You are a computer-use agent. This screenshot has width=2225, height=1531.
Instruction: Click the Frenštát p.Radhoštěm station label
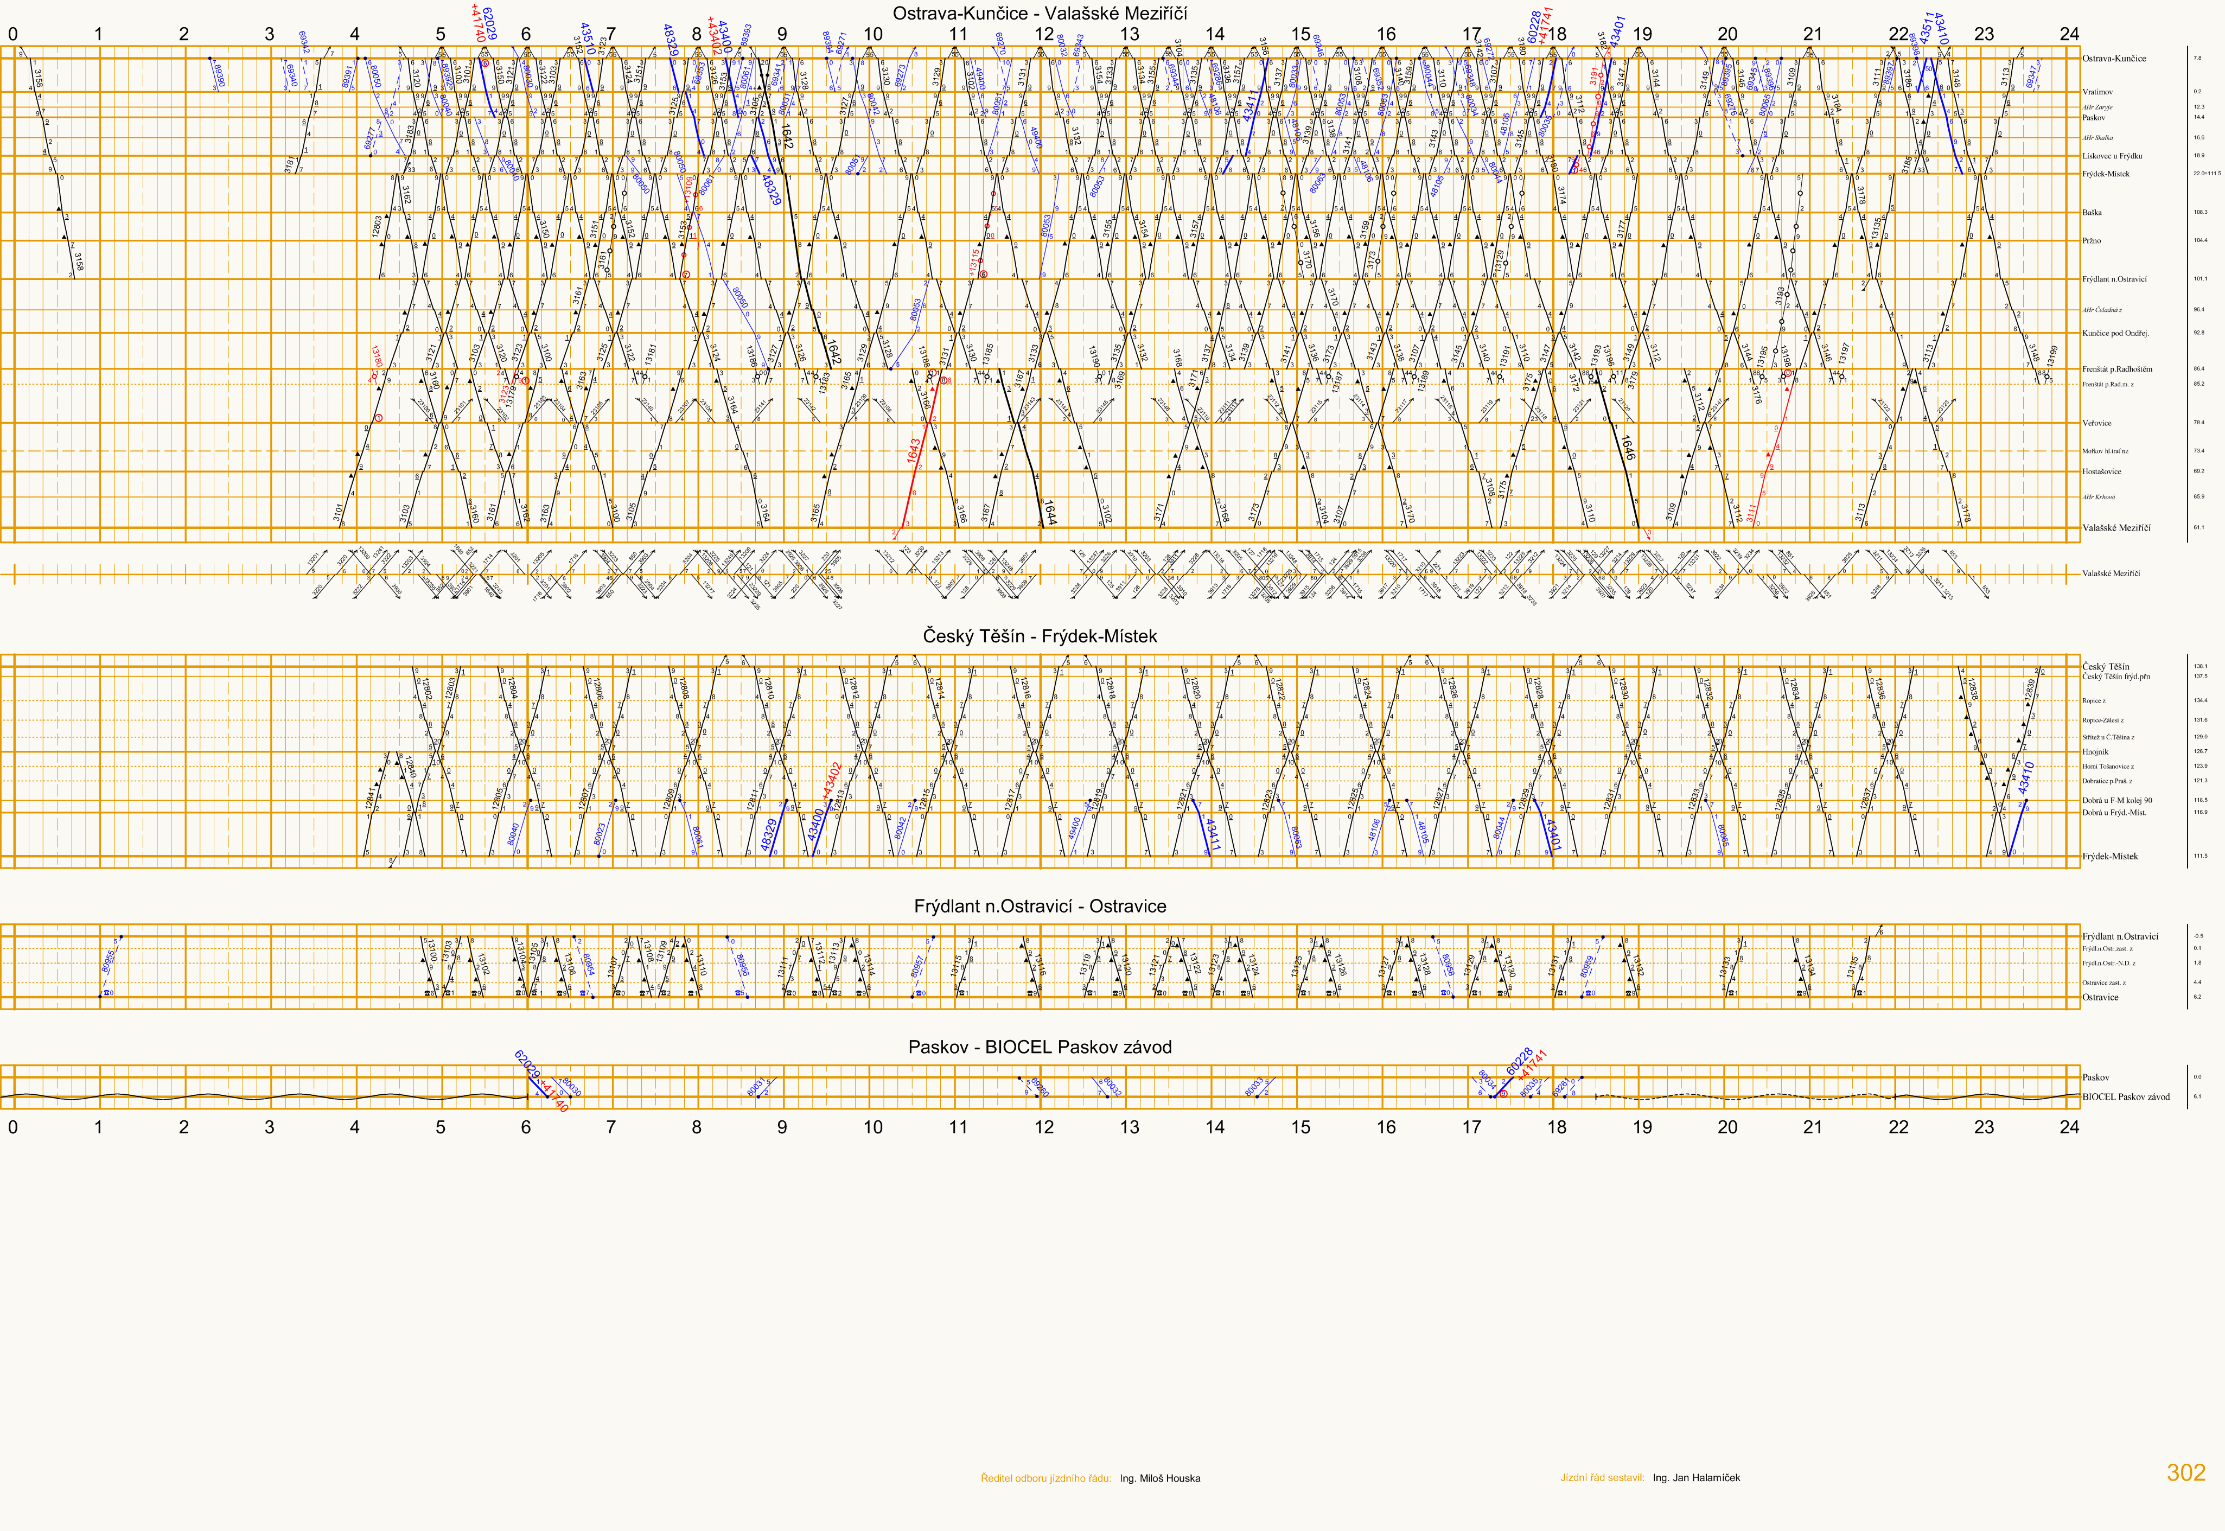[2116, 368]
